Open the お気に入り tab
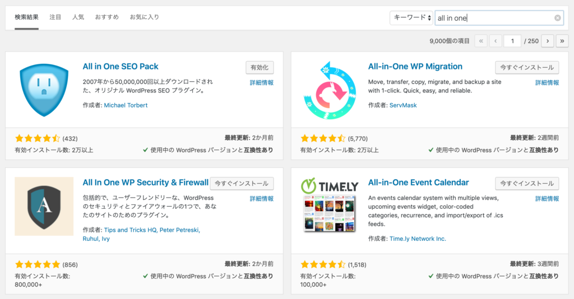This screenshot has height=299, width=574. click(x=144, y=17)
